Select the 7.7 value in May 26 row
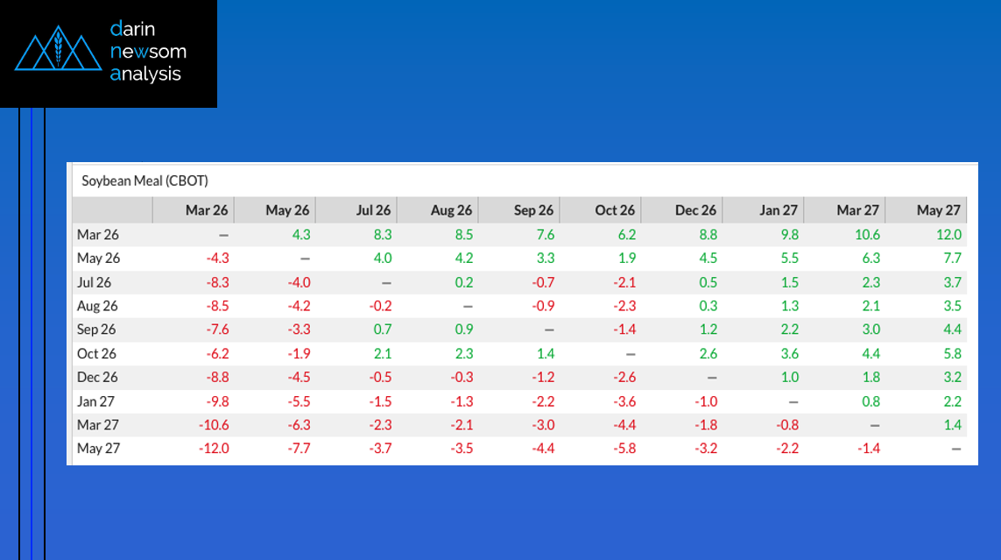 click(x=952, y=259)
